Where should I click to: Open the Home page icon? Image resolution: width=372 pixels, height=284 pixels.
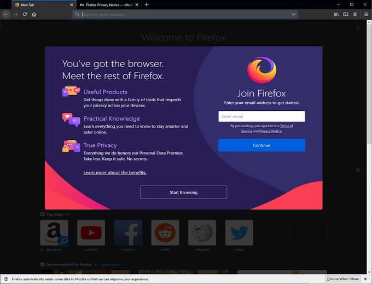[x=34, y=14]
